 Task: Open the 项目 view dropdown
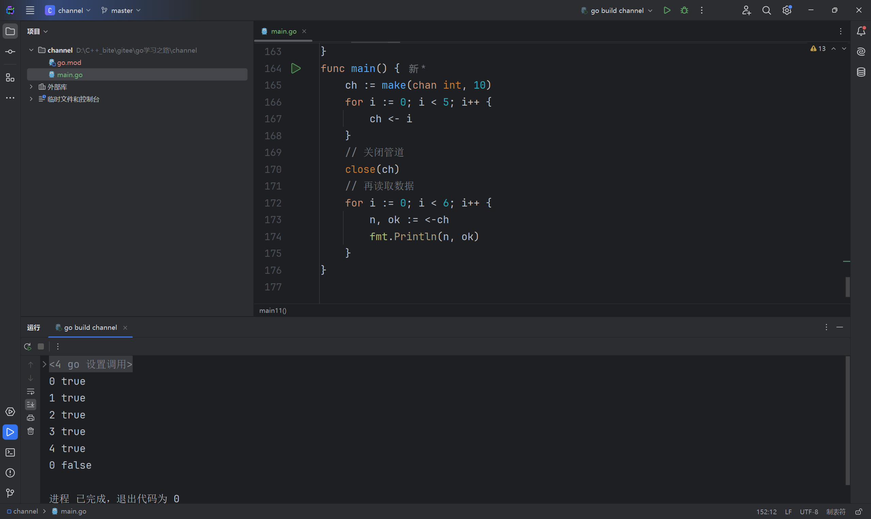(37, 31)
